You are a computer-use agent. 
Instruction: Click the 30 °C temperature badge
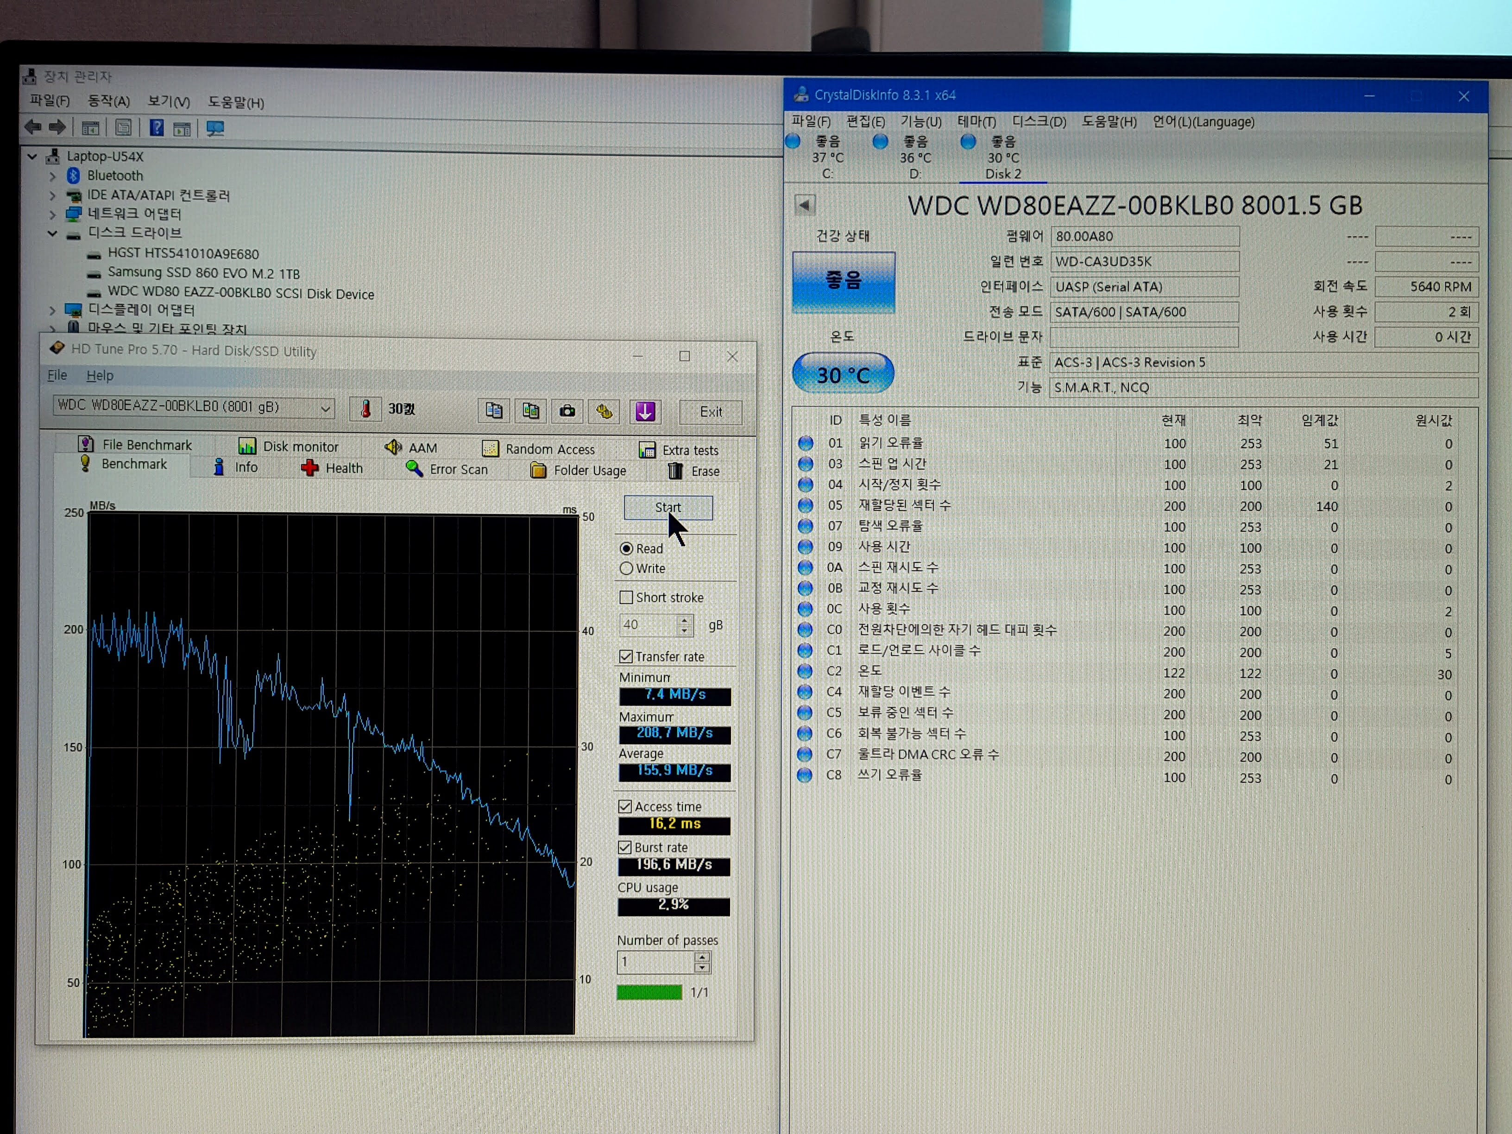(x=844, y=374)
